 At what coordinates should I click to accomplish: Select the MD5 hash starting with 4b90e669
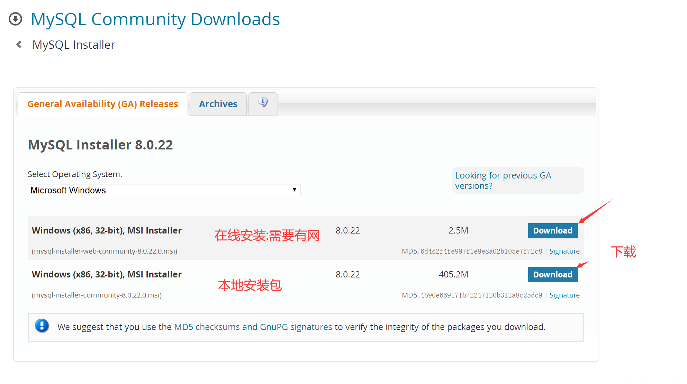click(481, 295)
